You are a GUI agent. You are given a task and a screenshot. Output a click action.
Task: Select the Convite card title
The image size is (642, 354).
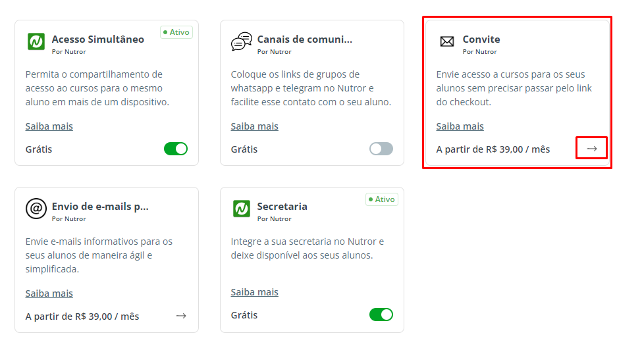(481, 39)
